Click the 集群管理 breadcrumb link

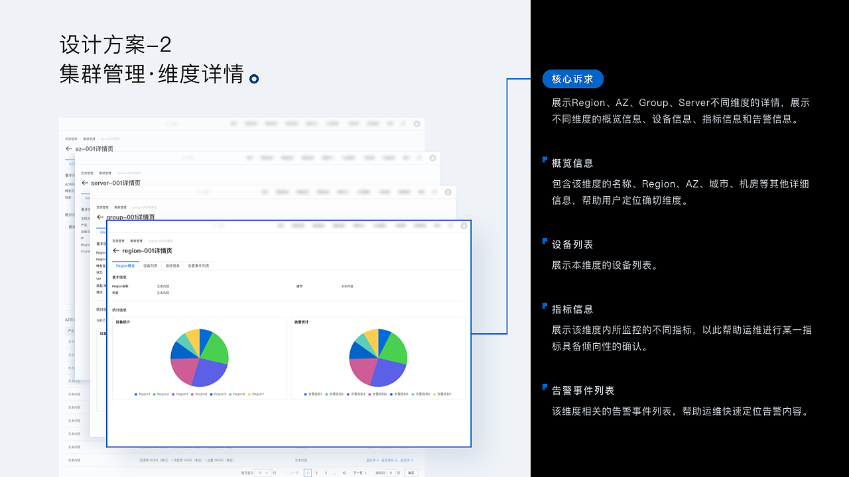tap(137, 240)
